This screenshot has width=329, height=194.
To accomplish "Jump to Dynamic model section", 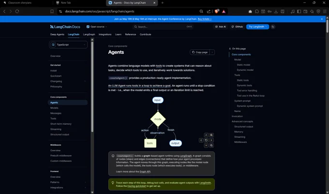I will (x=245, y=70).
